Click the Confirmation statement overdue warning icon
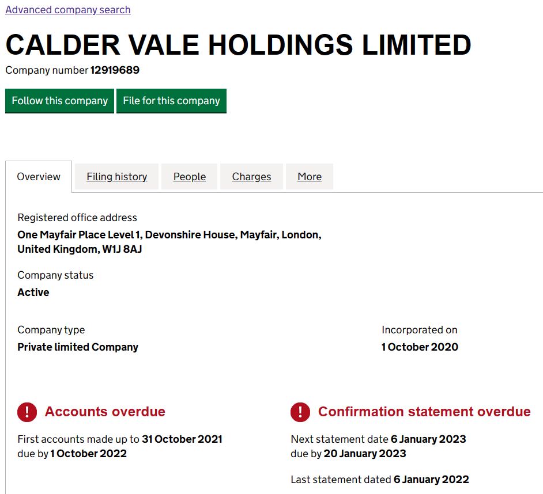The height and width of the screenshot is (494, 543). point(300,412)
